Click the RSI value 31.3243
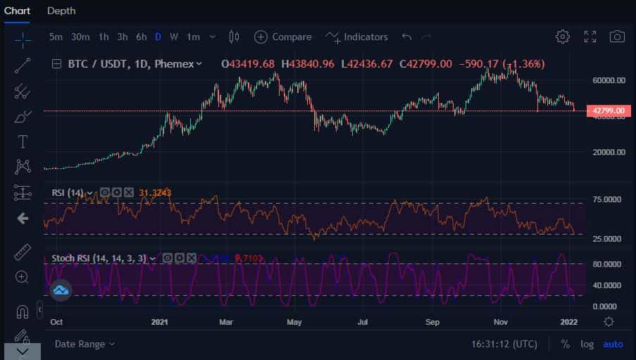636x360 pixels. [155, 192]
